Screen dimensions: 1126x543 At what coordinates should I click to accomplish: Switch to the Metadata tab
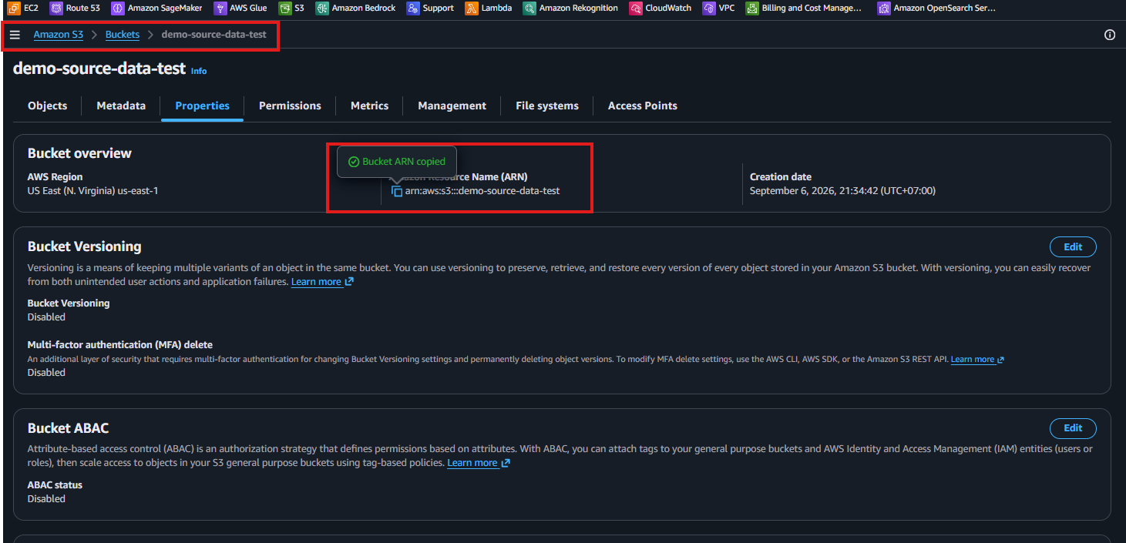coord(121,106)
